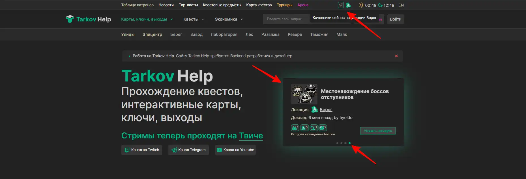Select the second carousel slide dot

pyautogui.click(x=341, y=143)
